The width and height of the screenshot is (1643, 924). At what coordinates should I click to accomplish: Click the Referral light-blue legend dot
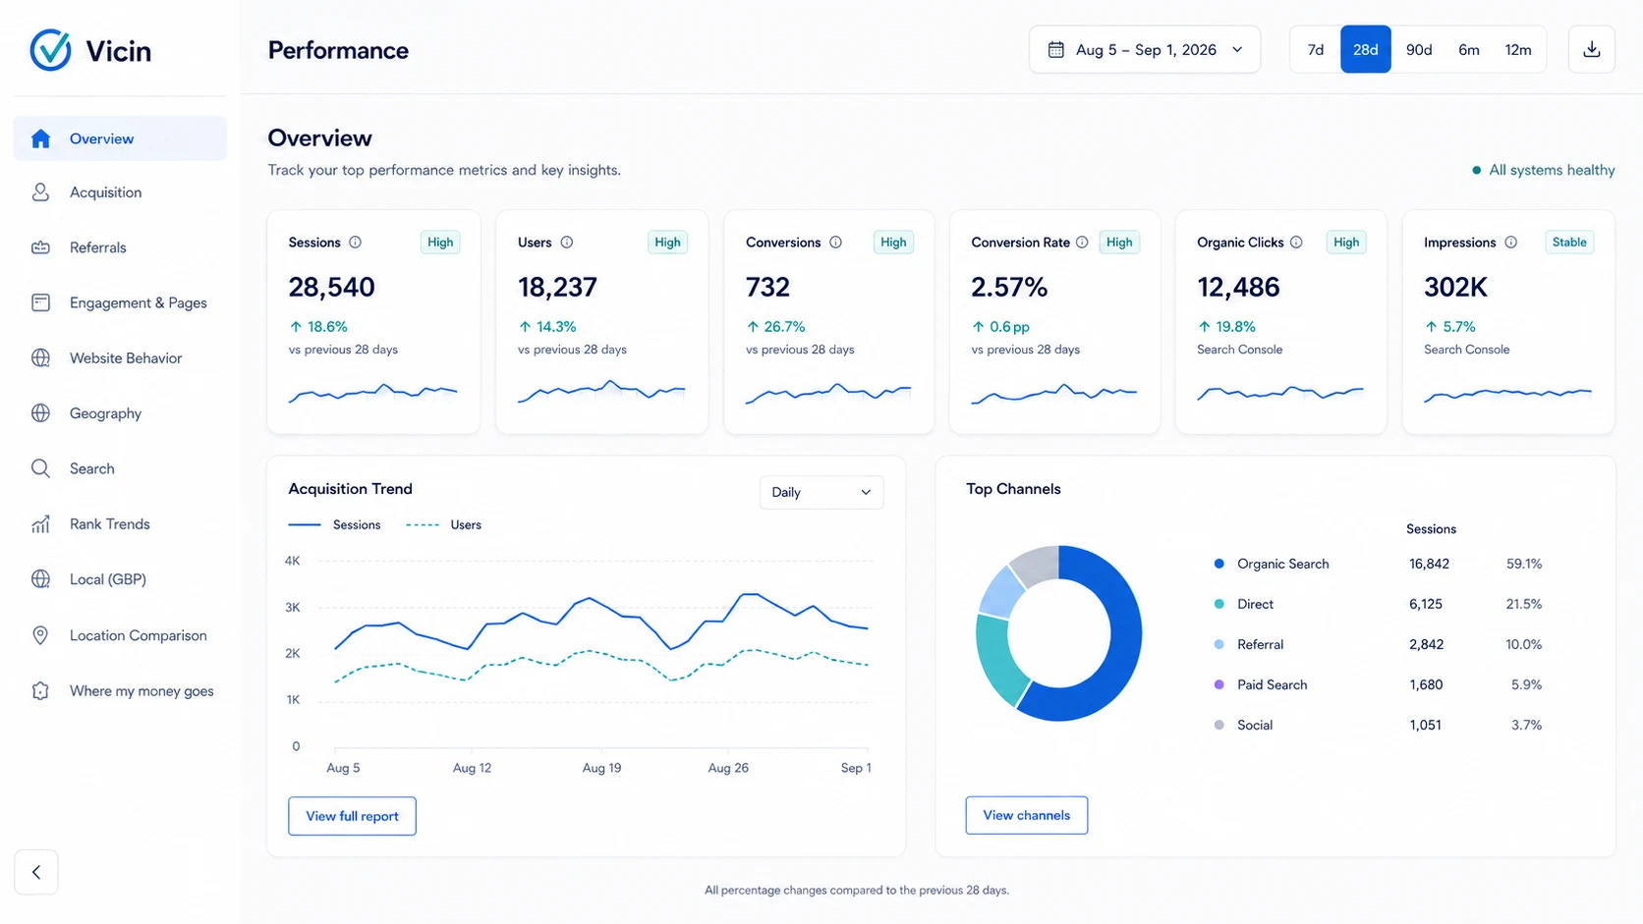coord(1219,644)
